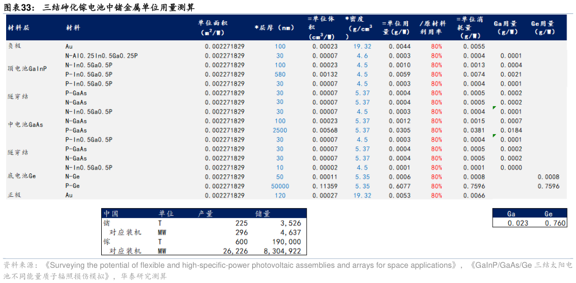Click the 镓 row label
The width and height of the screenshot is (576, 283).
[106, 242]
